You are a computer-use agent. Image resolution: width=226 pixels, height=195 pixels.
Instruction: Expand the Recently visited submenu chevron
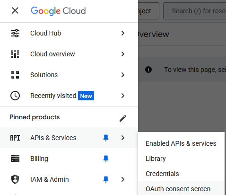123,96
